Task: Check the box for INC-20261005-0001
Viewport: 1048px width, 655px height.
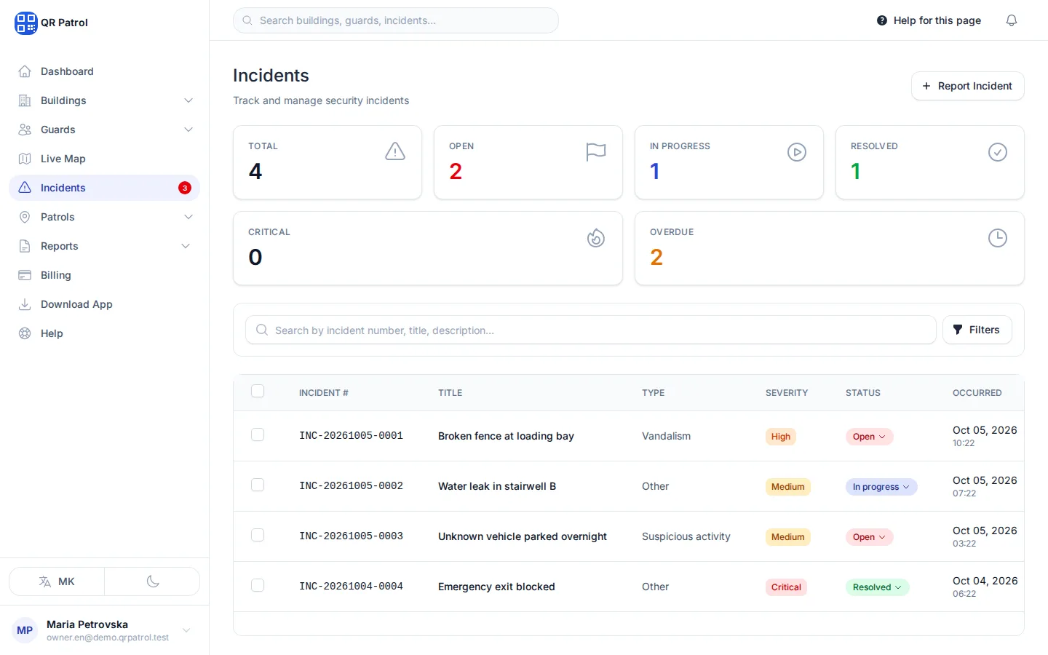Action: point(258,434)
